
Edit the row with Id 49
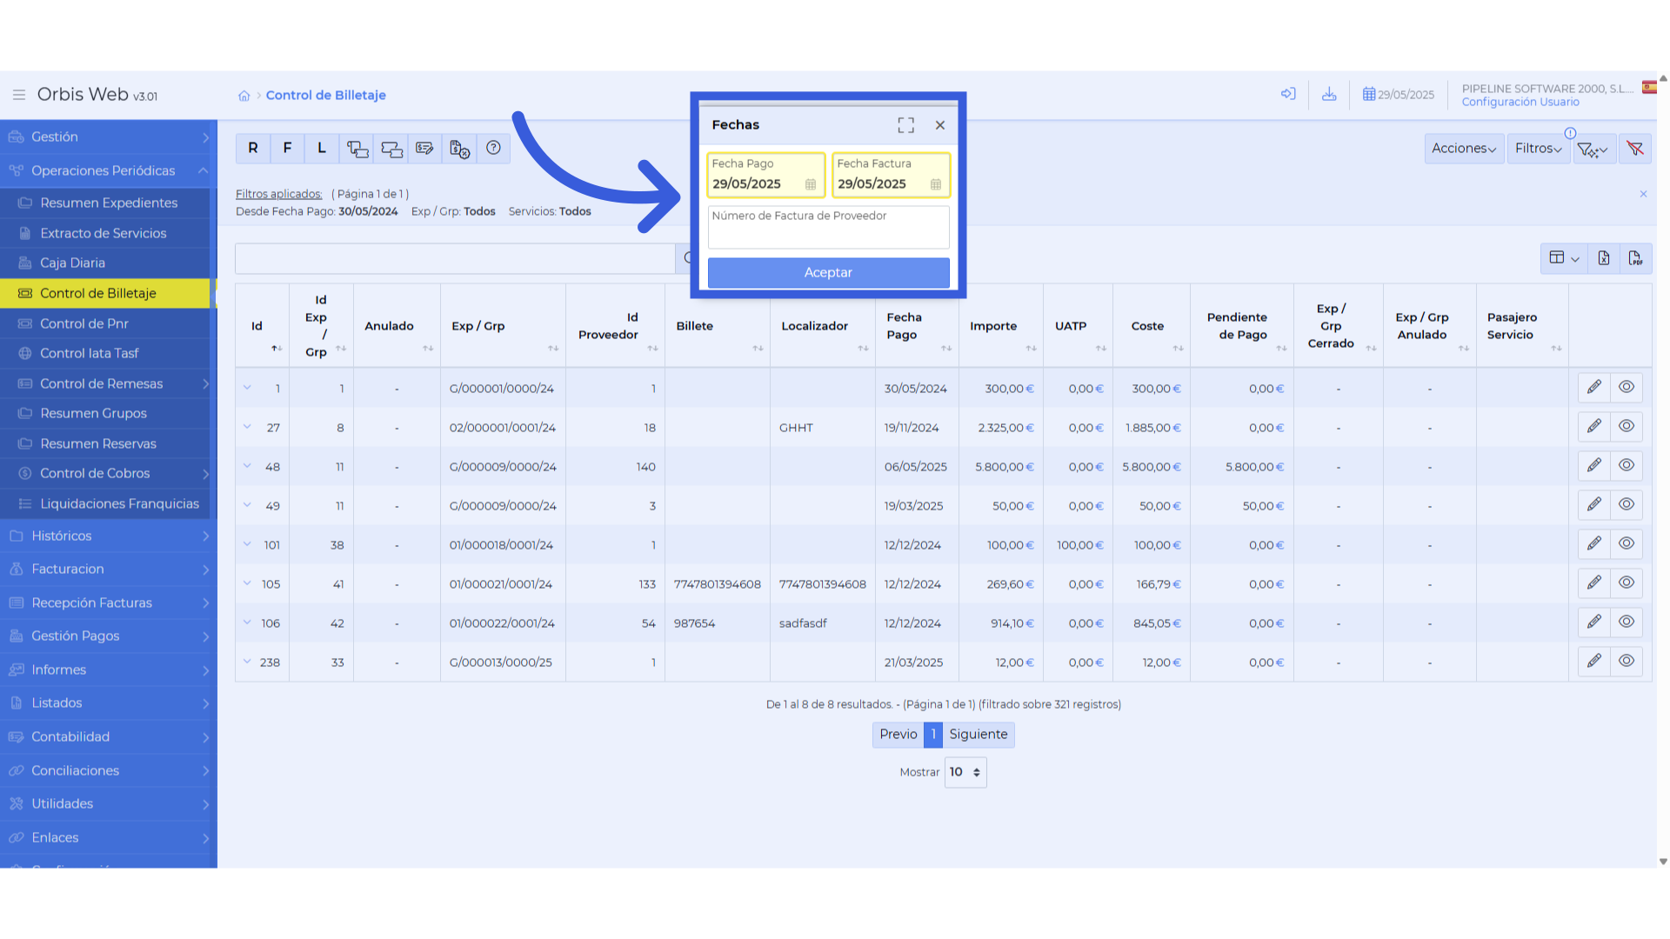click(x=1593, y=505)
